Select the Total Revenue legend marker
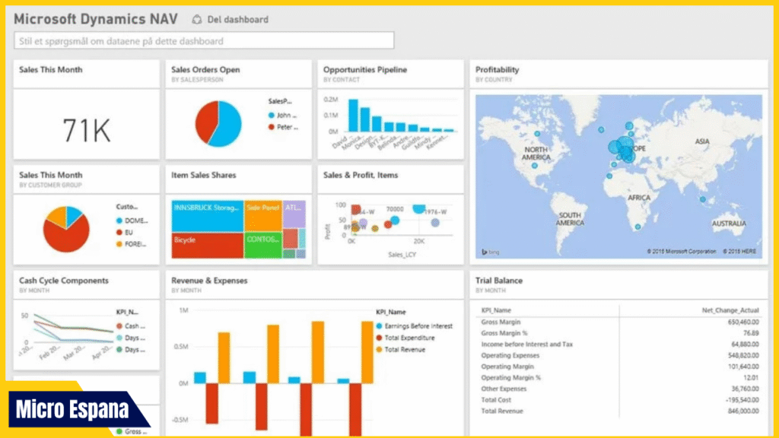Image resolution: width=779 pixels, height=438 pixels. click(x=378, y=349)
